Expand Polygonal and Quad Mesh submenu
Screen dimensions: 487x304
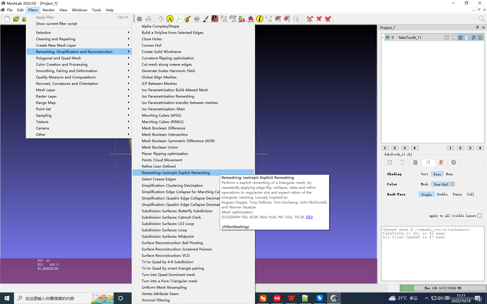[79, 58]
